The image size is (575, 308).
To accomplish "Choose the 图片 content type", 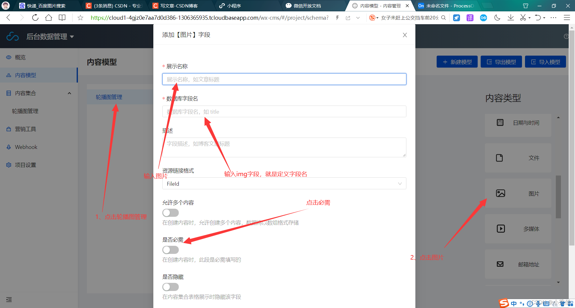I will click(518, 193).
